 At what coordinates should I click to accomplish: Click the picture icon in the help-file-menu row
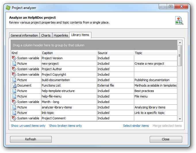pyautogui.click(x=14, y=96)
